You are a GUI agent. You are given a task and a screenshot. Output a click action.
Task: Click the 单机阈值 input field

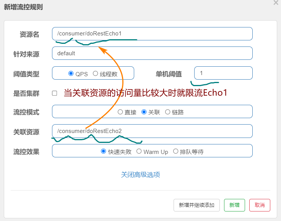(223, 73)
